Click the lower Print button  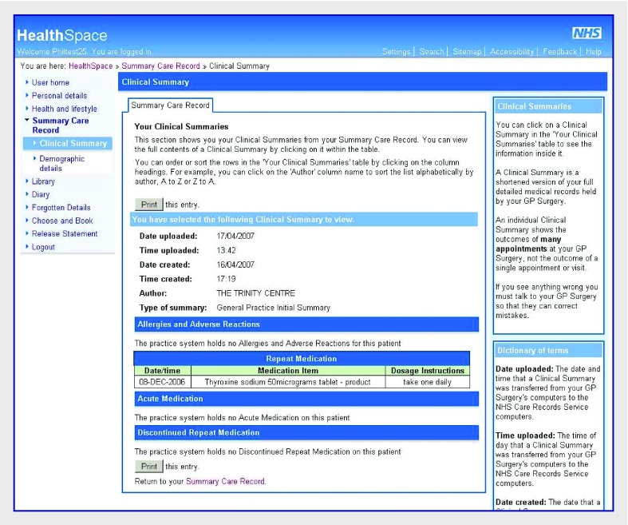[x=149, y=467]
